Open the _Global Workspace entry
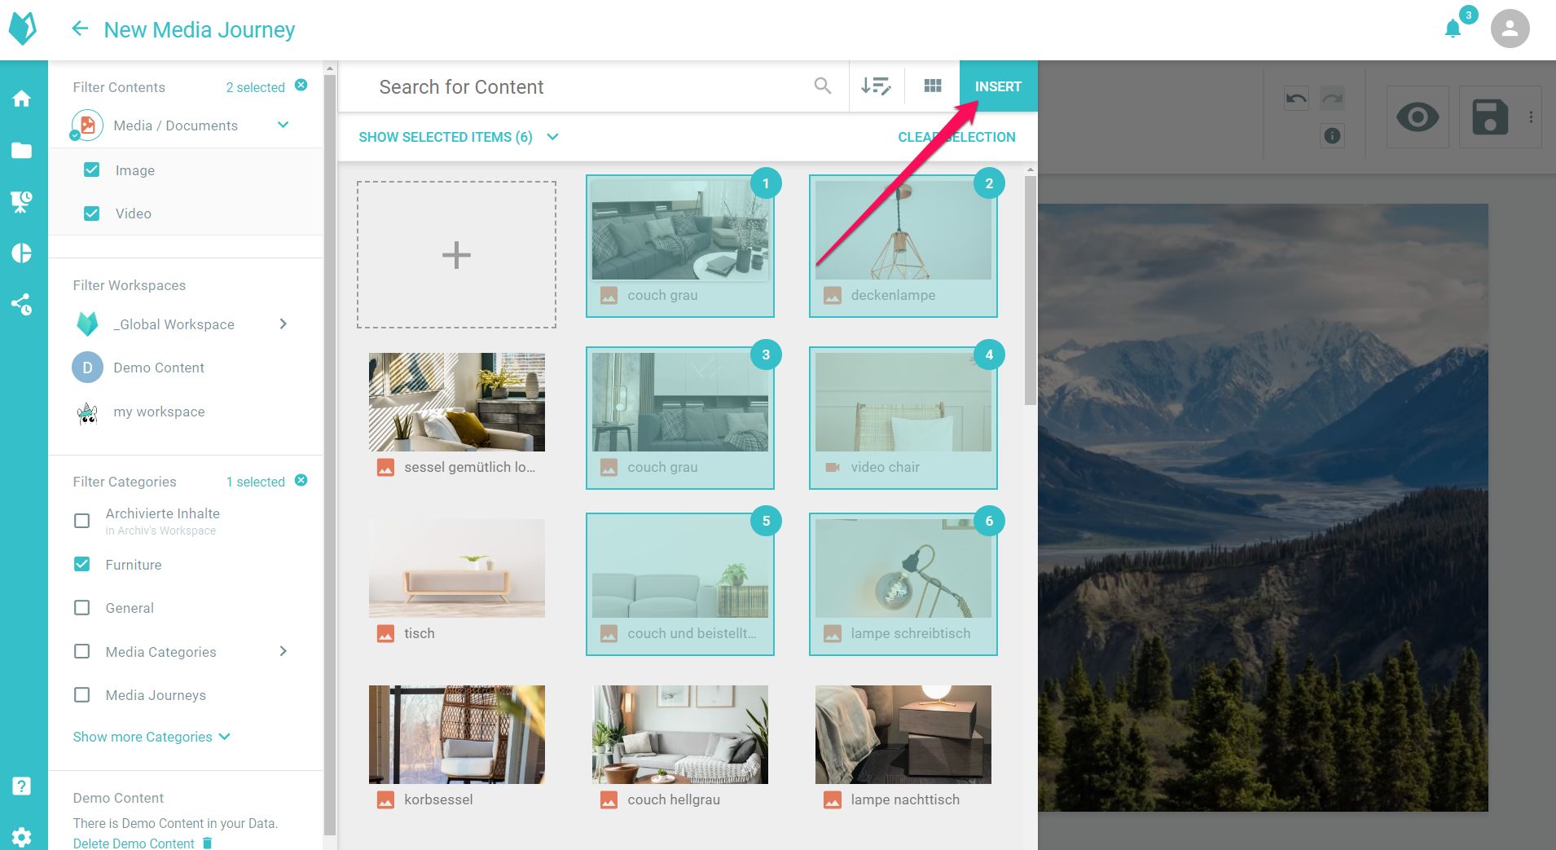This screenshot has height=850, width=1556. tap(174, 324)
